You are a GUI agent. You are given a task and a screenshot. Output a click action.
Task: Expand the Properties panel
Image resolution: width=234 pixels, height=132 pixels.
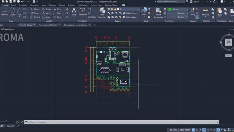click(x=170, y=21)
